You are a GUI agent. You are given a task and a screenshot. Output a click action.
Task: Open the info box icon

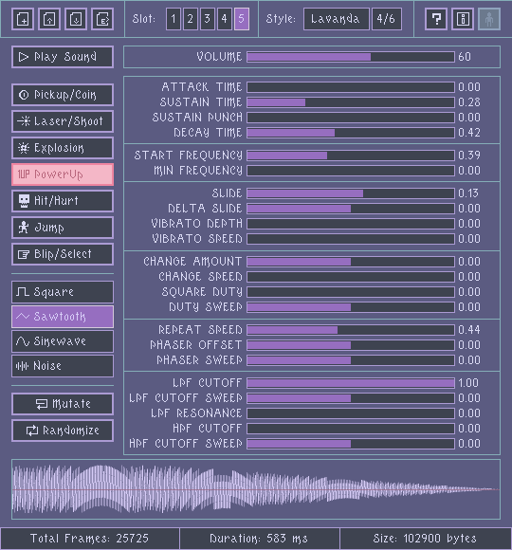pyautogui.click(x=463, y=19)
